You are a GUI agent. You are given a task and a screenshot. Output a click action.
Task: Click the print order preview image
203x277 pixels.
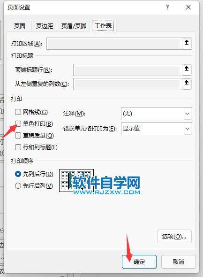tap(76, 180)
